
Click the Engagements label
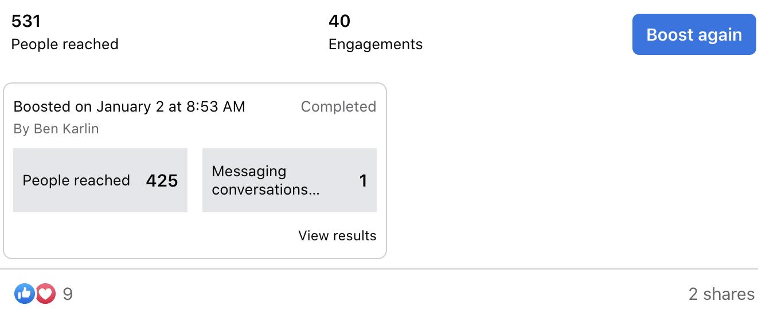pyautogui.click(x=376, y=44)
